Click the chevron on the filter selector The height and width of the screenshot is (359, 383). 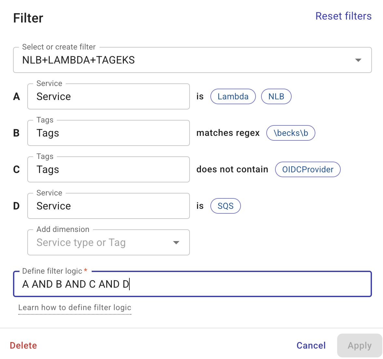click(358, 60)
